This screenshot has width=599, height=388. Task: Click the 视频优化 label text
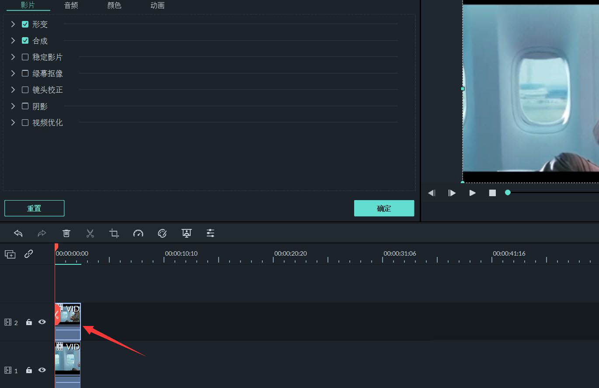tap(48, 123)
